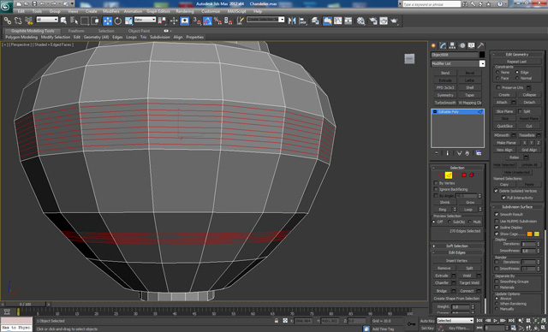Select the Select and Rotate tool
The width and height of the screenshot is (548, 332).
point(118,21)
